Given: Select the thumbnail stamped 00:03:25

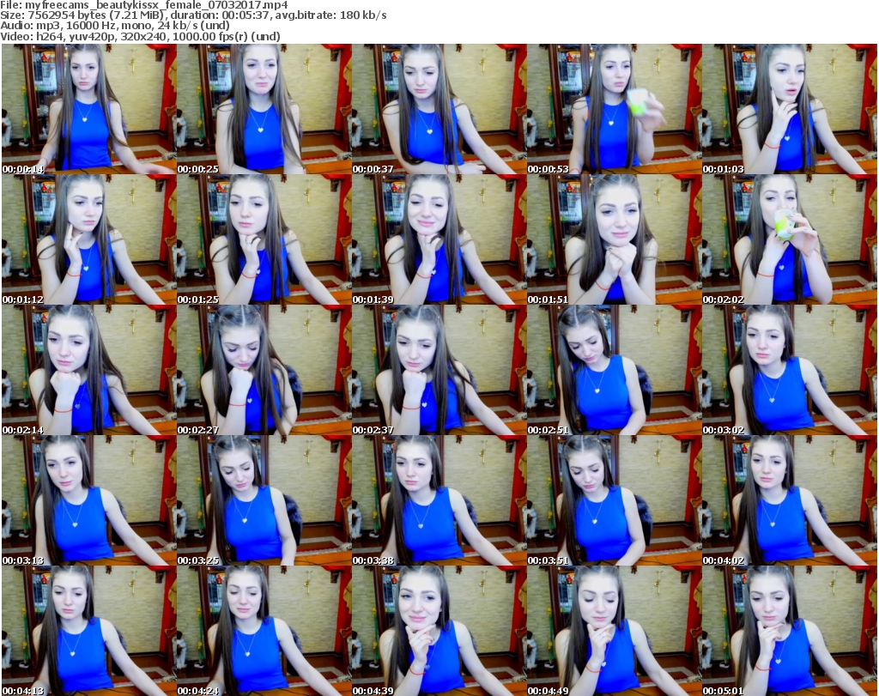Looking at the screenshot, I should [x=264, y=500].
